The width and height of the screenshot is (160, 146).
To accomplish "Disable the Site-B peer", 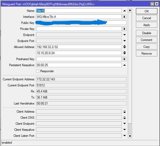I will point(146,33).
